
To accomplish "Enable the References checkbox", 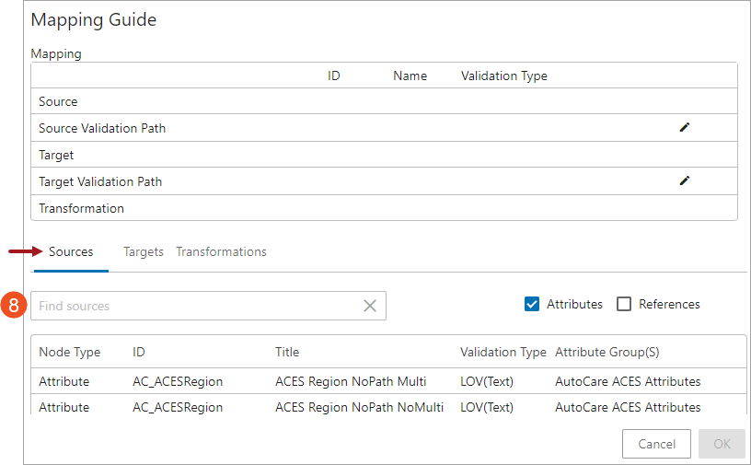I will [x=624, y=304].
